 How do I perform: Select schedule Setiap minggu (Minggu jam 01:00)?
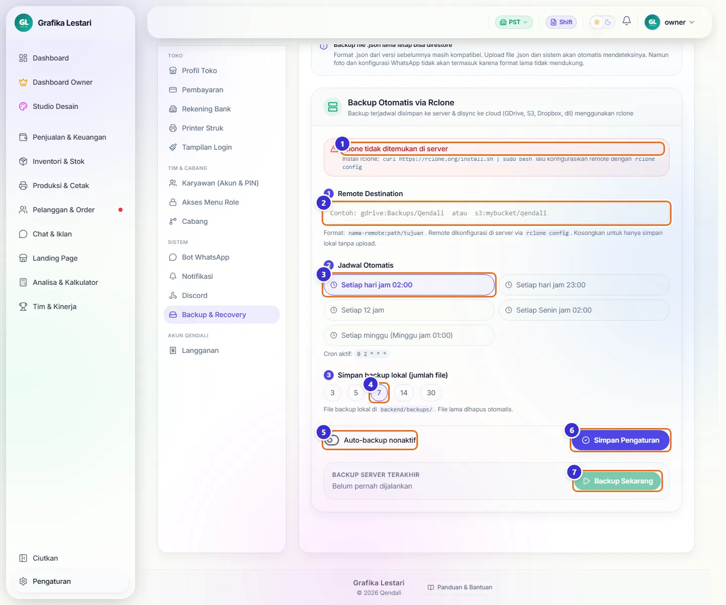[x=409, y=335]
